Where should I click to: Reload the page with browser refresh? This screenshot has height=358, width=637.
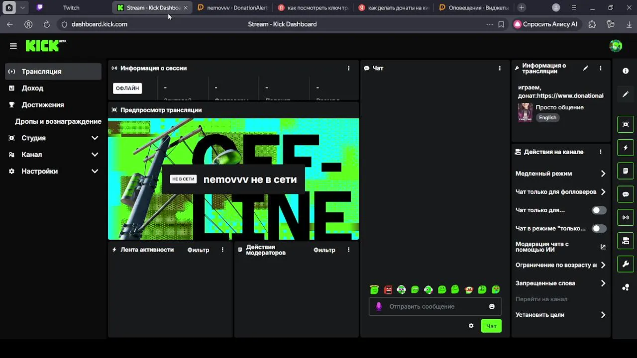pyautogui.click(x=46, y=24)
